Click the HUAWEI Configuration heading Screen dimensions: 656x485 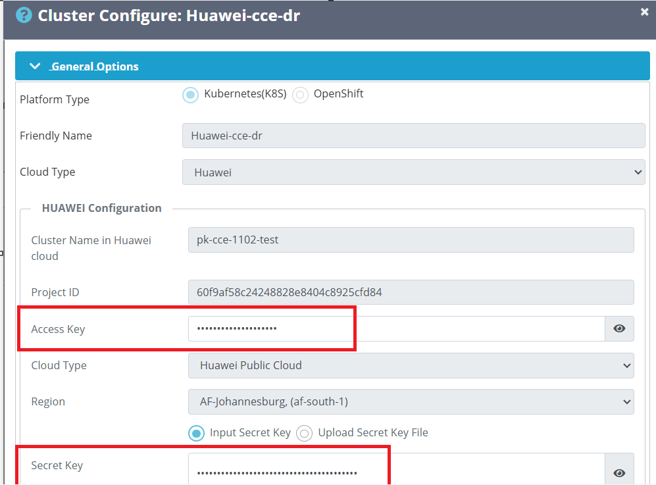[x=102, y=208]
